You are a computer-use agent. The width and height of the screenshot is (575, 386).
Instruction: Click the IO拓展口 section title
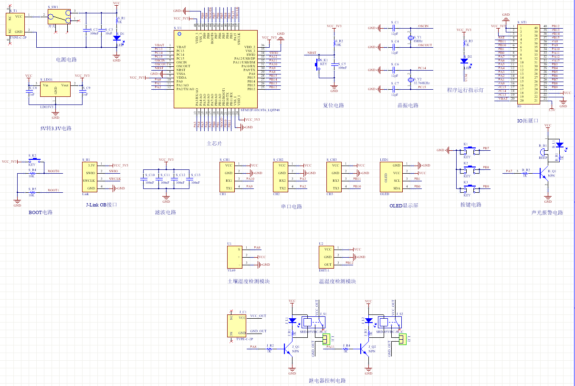(527, 121)
